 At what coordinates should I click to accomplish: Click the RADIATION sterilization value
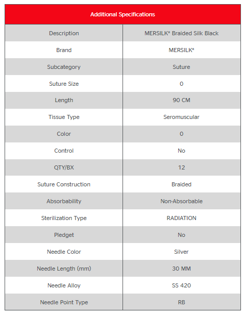[x=181, y=218]
